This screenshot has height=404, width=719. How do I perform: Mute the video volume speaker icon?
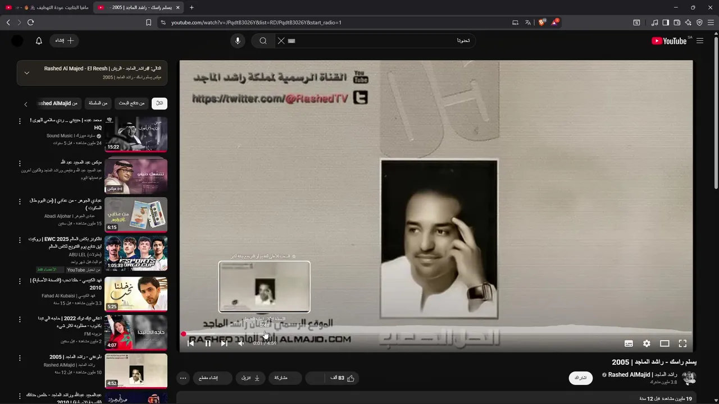pyautogui.click(x=241, y=343)
